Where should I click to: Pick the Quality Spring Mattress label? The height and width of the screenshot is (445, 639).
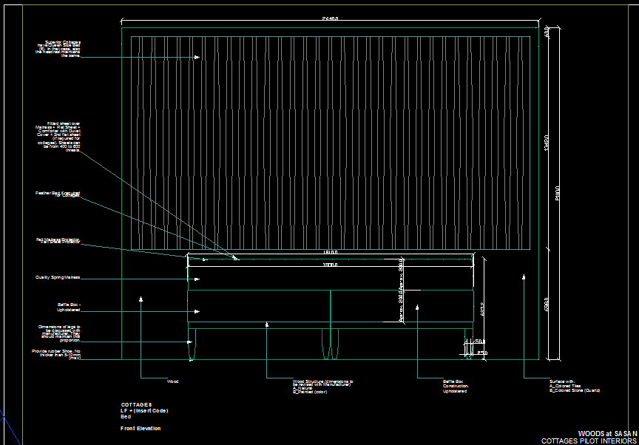[58, 278]
